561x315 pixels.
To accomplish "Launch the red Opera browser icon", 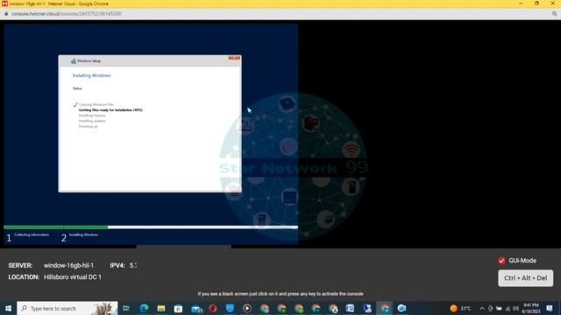I will click(213, 308).
